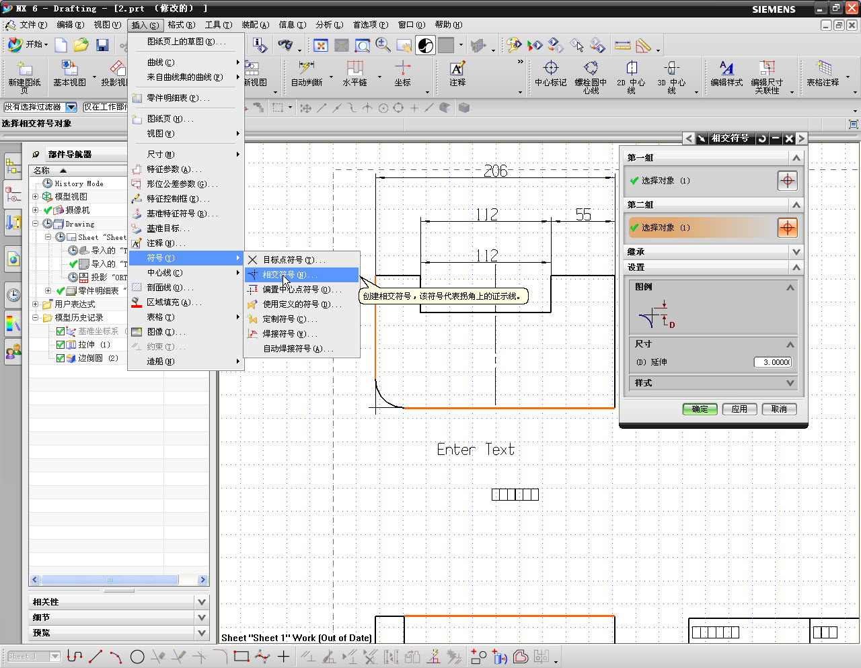Screen dimensions: 861x668
Task: Expand the 摄像机 tree node
Action: pyautogui.click(x=36, y=210)
